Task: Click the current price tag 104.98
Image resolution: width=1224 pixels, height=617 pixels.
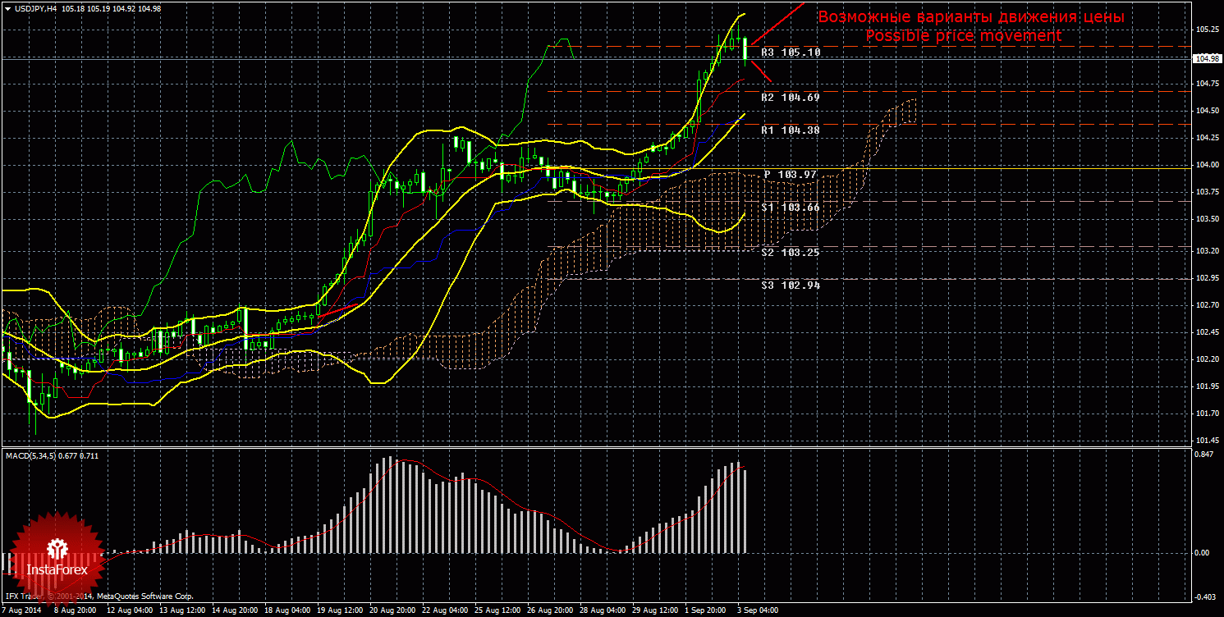Action: click(1206, 59)
